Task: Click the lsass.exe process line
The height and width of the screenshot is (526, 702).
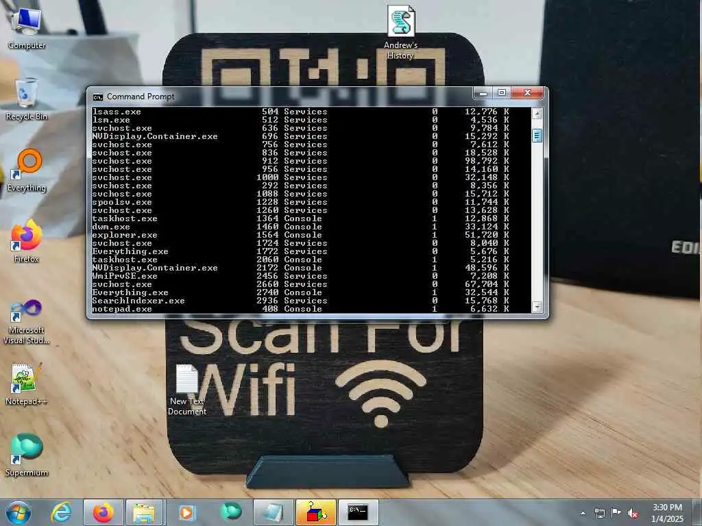Action: (300, 112)
